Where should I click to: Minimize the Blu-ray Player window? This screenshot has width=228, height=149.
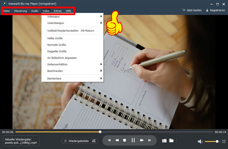tap(212, 4)
